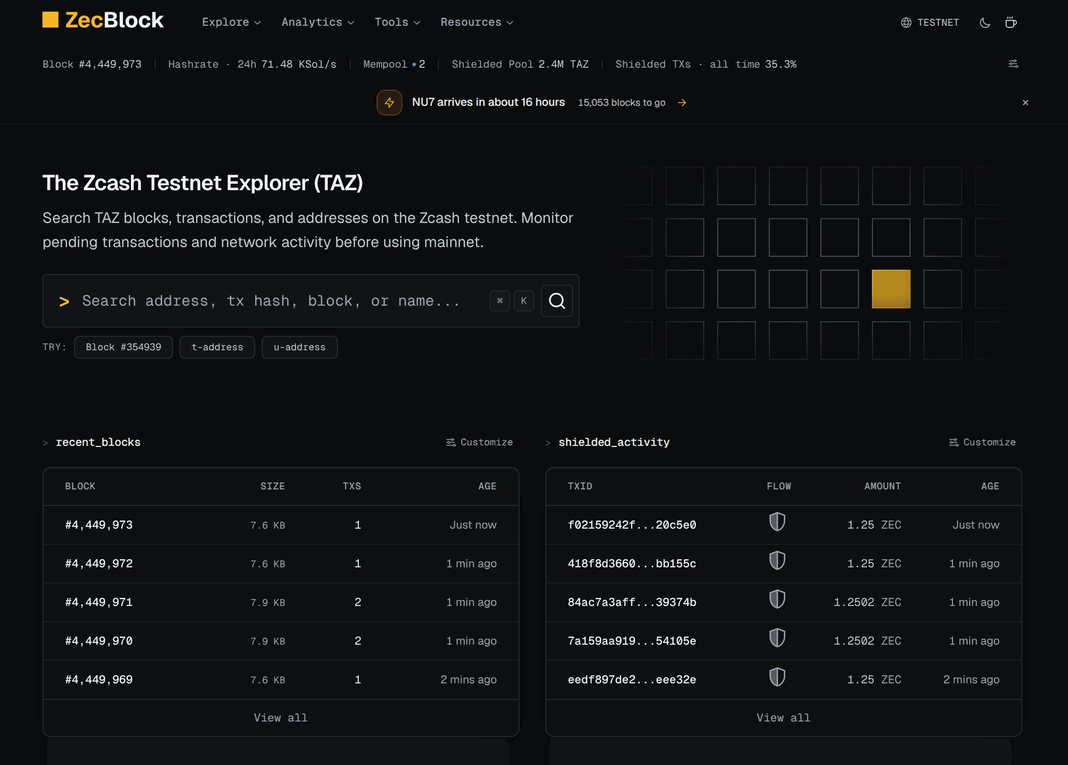
Task: Click the magnifier search button
Action: coord(557,301)
